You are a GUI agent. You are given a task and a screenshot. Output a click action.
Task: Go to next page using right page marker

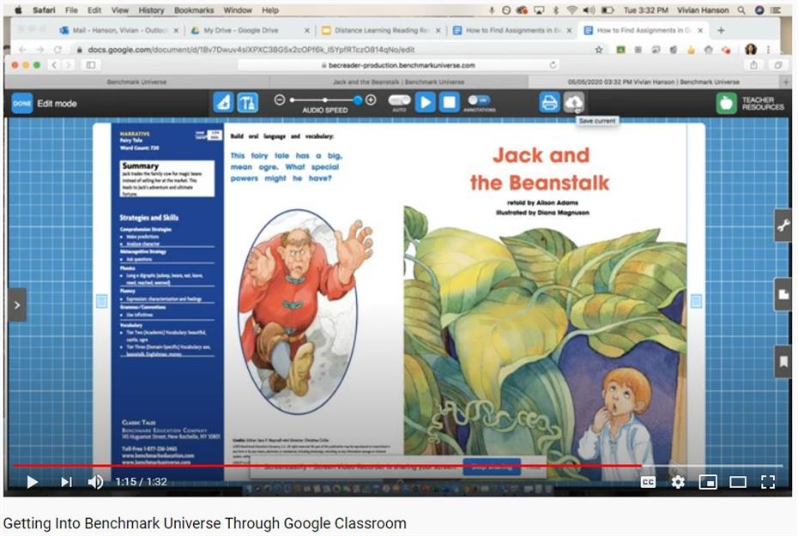point(696,301)
